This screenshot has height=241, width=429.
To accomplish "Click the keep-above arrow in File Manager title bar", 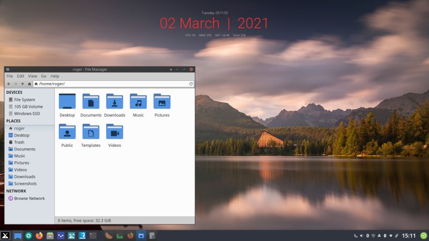I will pos(171,70).
